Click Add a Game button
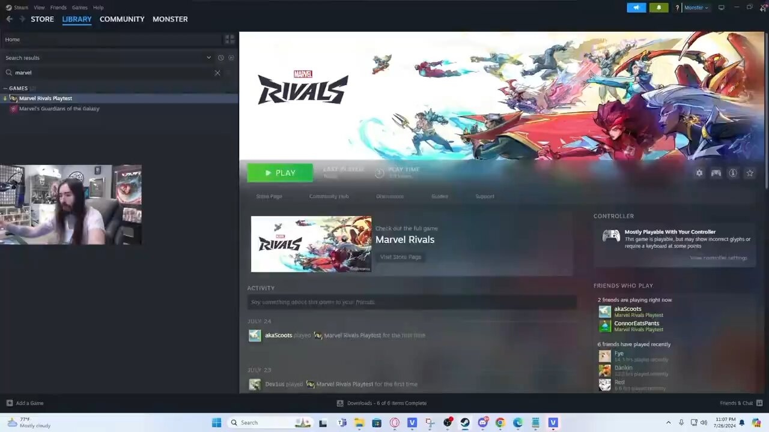Viewport: 769px width, 432px height. (25, 403)
